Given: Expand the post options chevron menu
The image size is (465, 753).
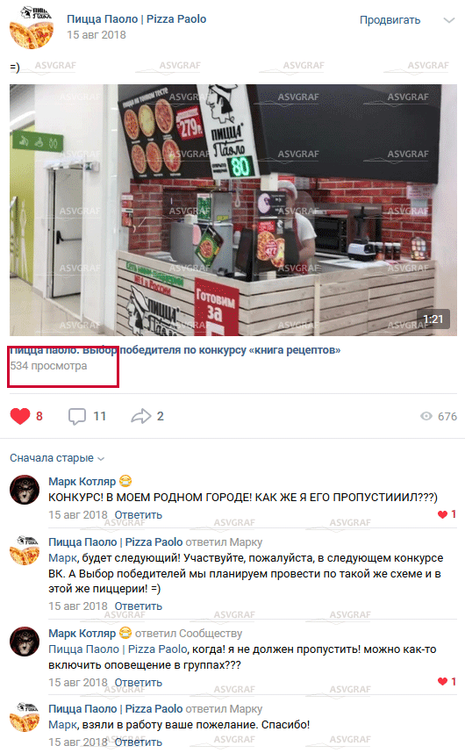Looking at the screenshot, I should [x=448, y=20].
